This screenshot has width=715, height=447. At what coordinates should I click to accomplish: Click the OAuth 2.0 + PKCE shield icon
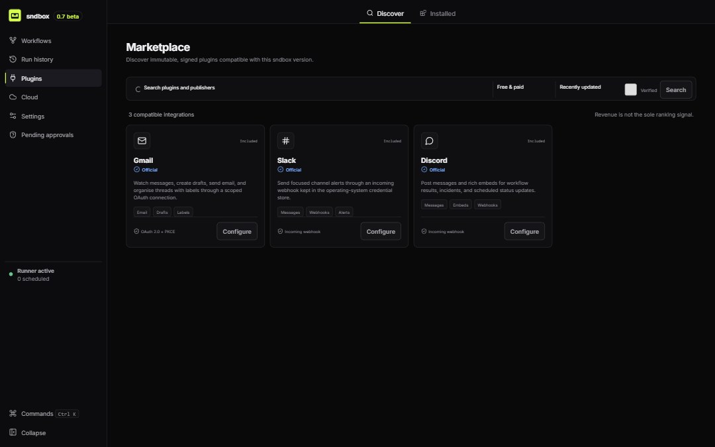136,231
